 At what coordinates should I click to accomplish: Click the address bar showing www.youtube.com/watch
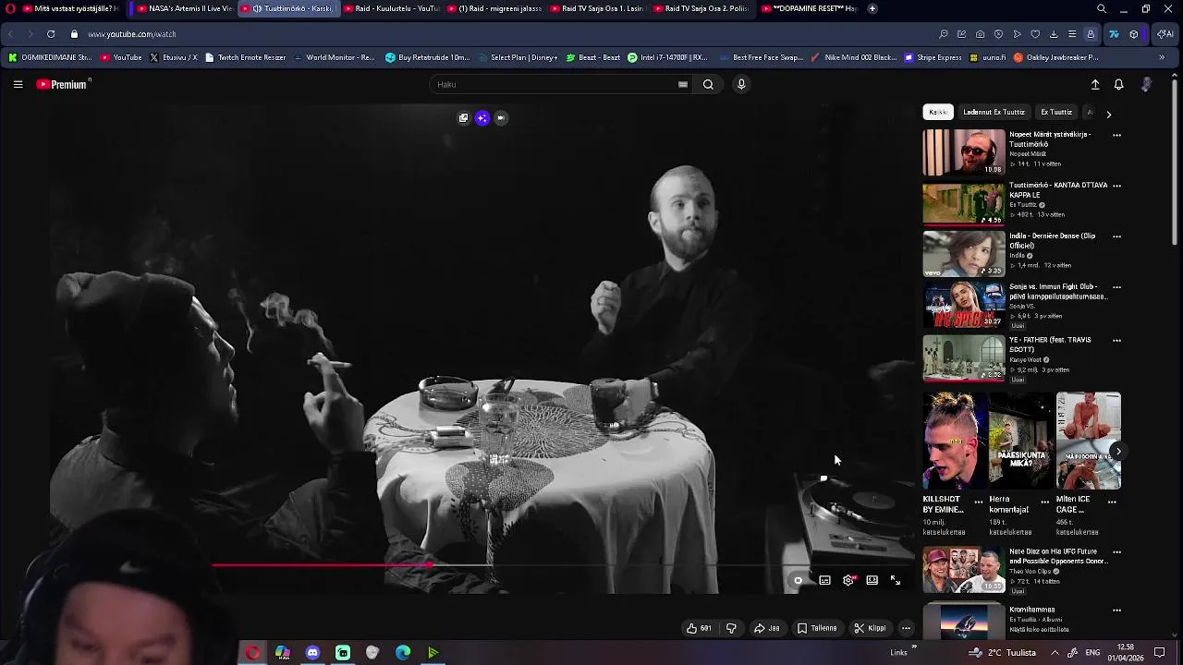pos(132,34)
